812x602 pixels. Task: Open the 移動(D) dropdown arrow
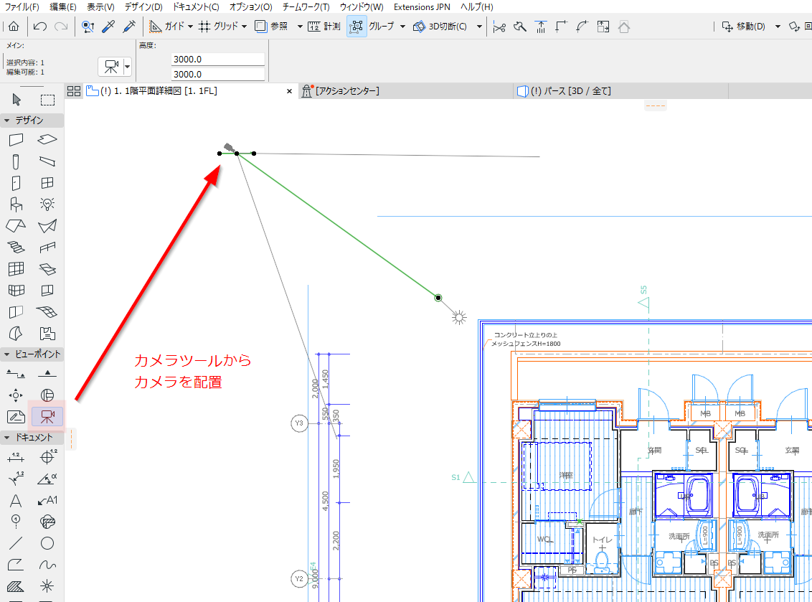[778, 27]
